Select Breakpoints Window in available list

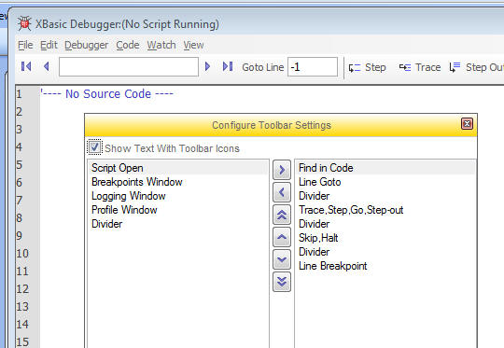click(x=177, y=182)
